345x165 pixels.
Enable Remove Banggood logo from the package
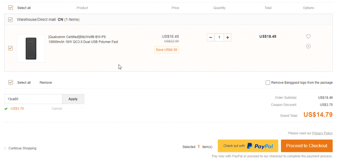(268, 82)
